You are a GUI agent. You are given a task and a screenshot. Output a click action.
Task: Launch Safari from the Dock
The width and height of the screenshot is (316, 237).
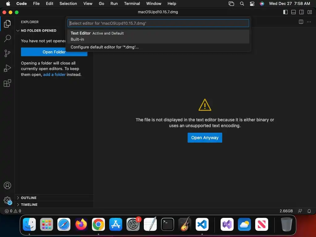click(64, 224)
